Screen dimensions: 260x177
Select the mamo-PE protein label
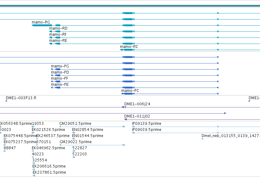[x=60, y=85]
